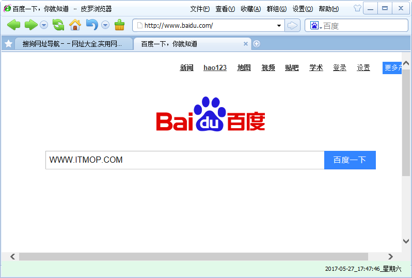The width and height of the screenshot is (412, 278).
Task: Click the browser logo icon in title bar
Action: click(x=7, y=8)
